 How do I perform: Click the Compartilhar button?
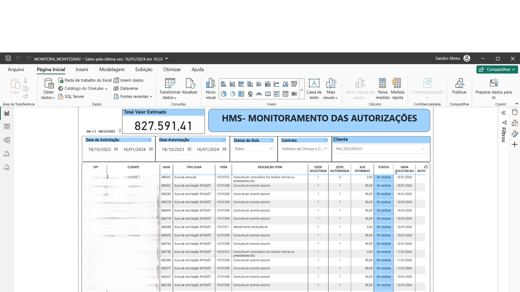click(497, 69)
